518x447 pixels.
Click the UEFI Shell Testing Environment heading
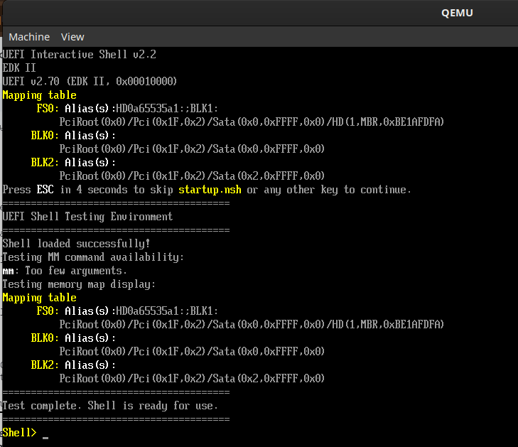(x=87, y=217)
